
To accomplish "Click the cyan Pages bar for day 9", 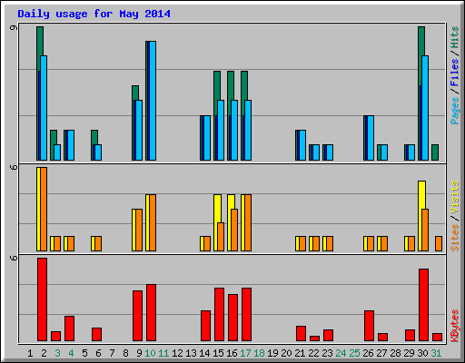I will pos(139,131).
